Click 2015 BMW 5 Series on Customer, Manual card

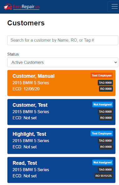point(31,83)
